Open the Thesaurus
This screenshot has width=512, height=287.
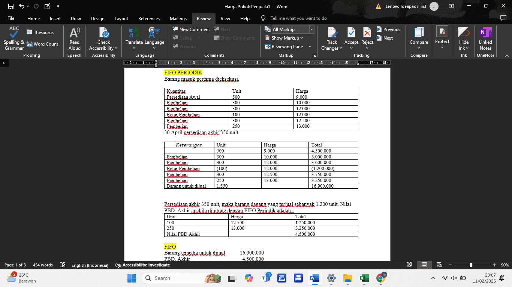pyautogui.click(x=40, y=32)
